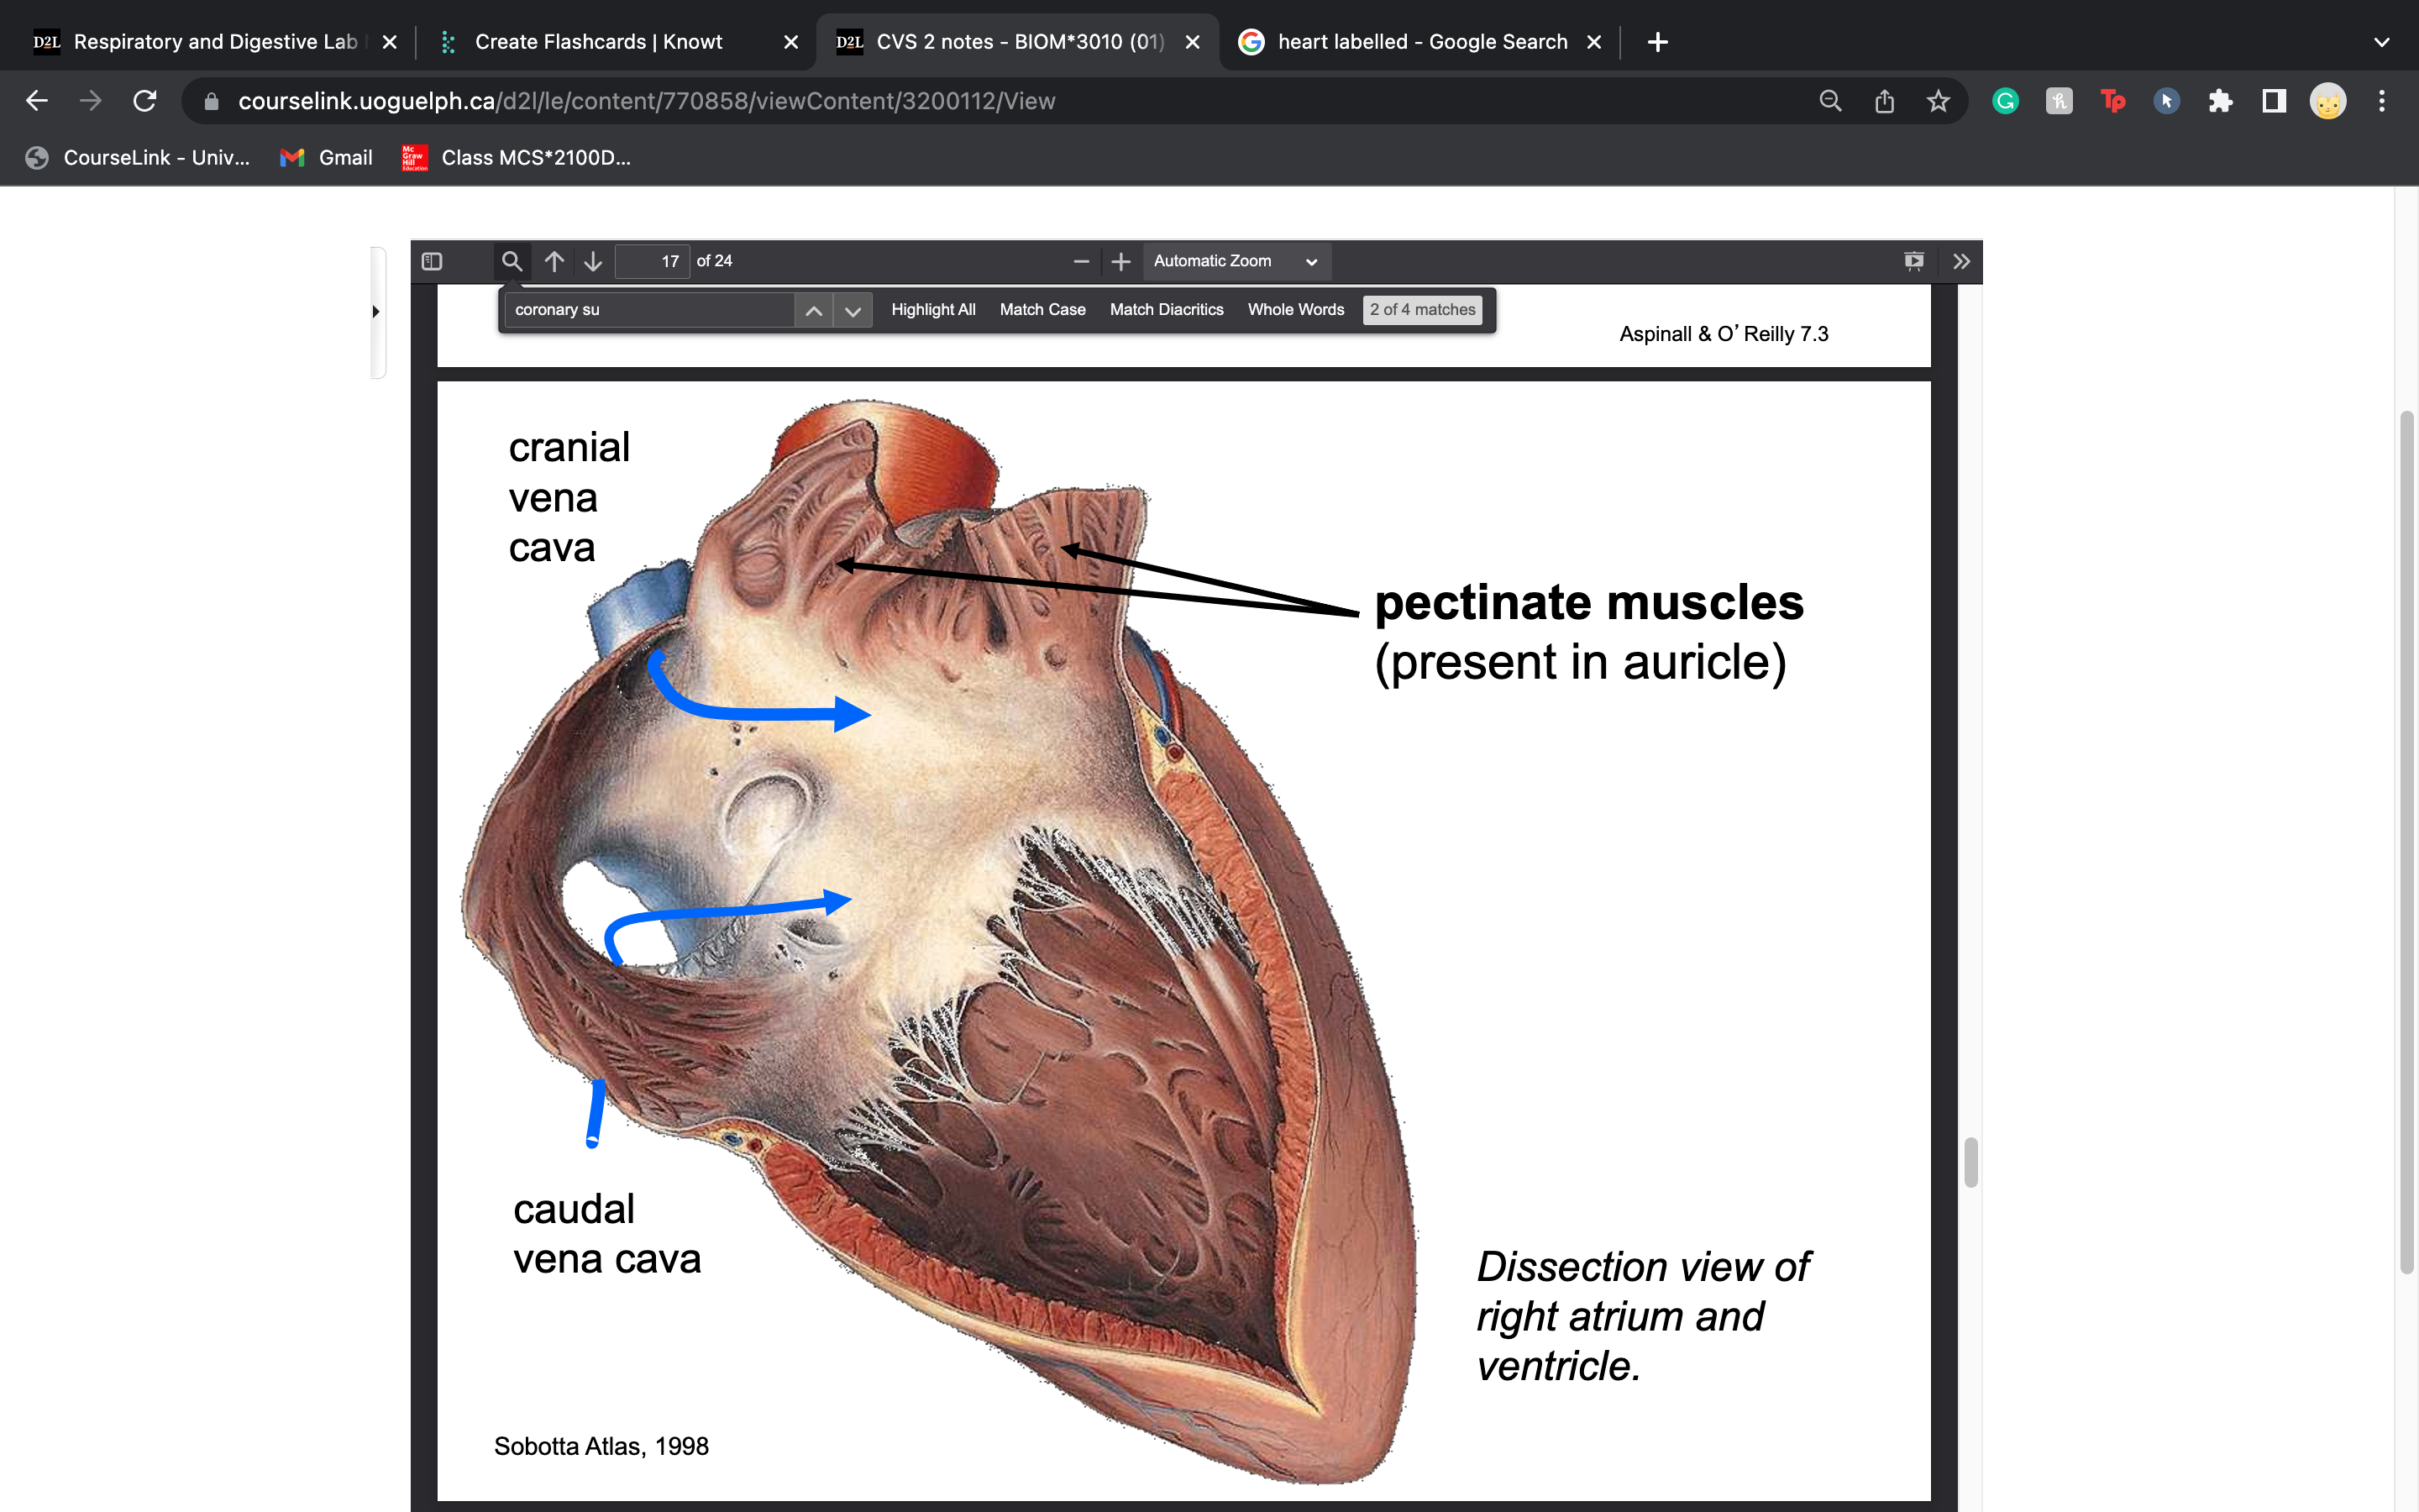Zoom out with the minus button

pos(1082,261)
